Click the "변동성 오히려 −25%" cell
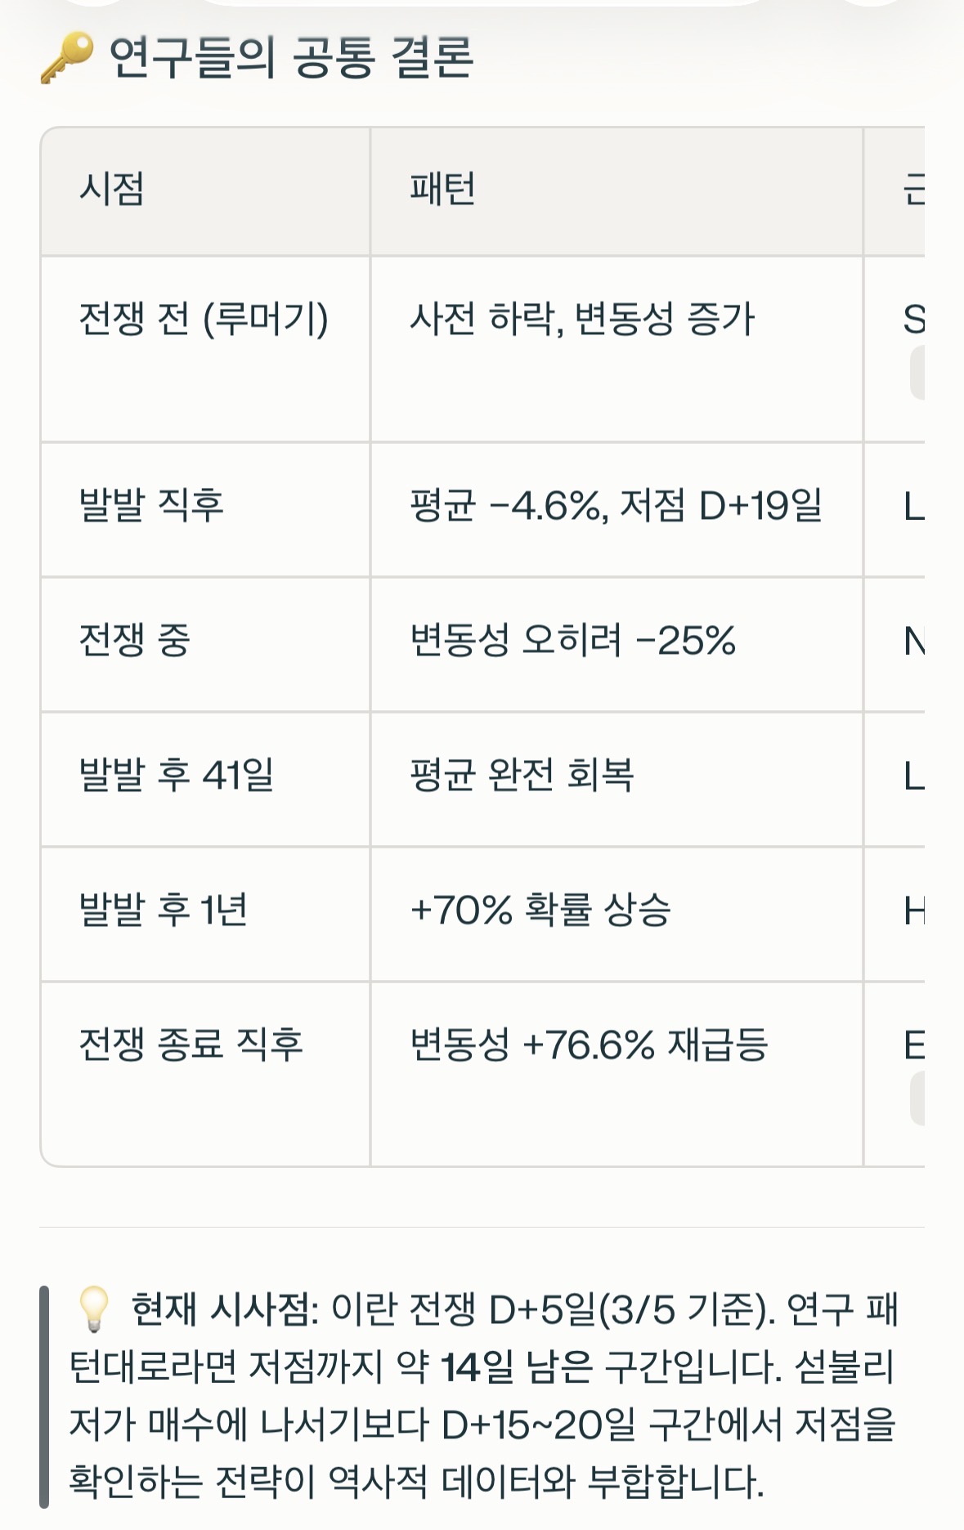Image resolution: width=964 pixels, height=1530 pixels. click(x=572, y=640)
